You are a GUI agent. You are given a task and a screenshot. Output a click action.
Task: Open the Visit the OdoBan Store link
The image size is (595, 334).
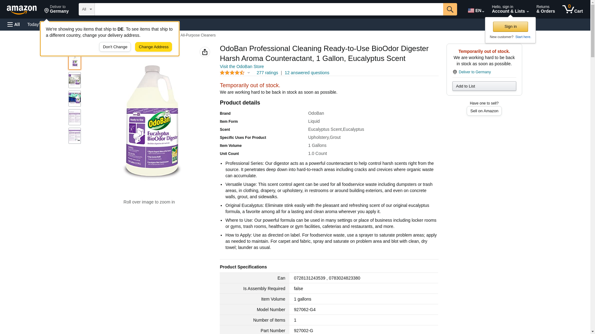[x=242, y=66]
